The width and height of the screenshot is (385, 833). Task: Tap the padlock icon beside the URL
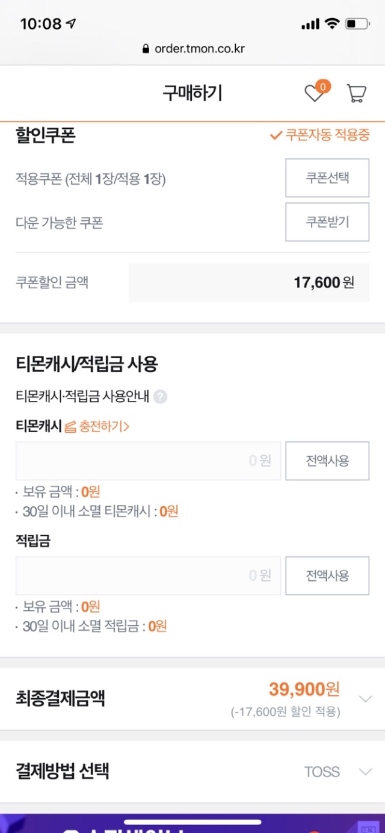[x=146, y=49]
